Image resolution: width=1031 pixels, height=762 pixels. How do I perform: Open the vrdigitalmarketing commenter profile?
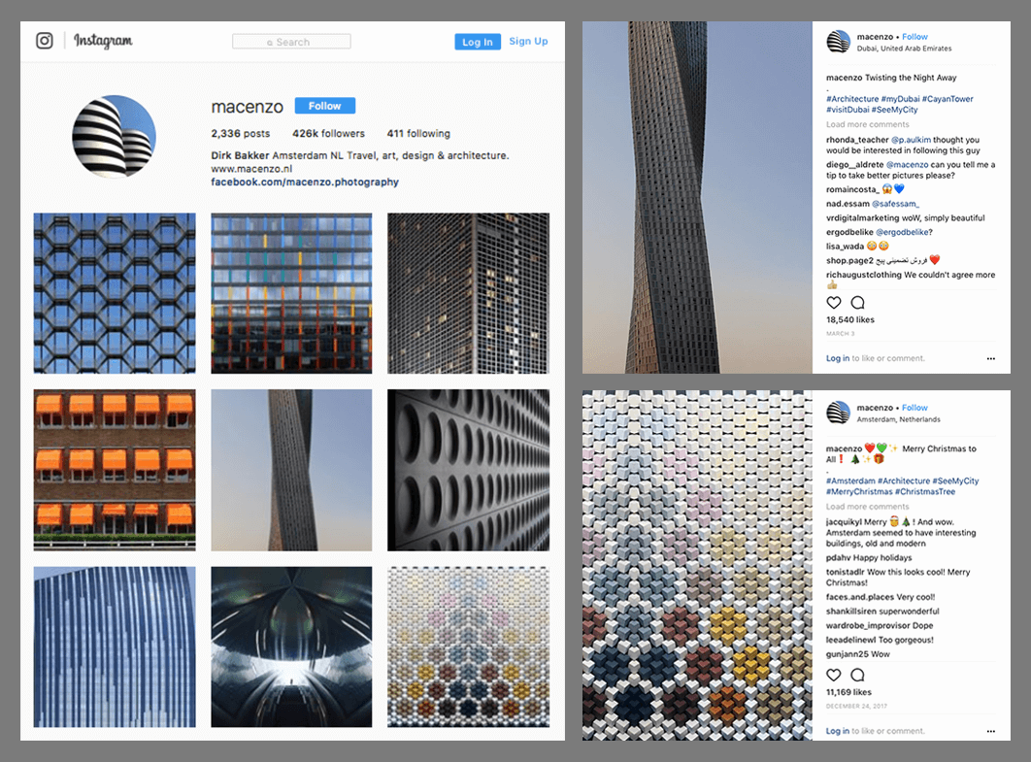tap(863, 217)
